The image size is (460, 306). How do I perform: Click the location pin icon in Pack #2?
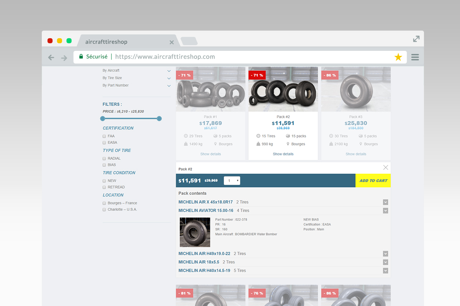point(288,144)
